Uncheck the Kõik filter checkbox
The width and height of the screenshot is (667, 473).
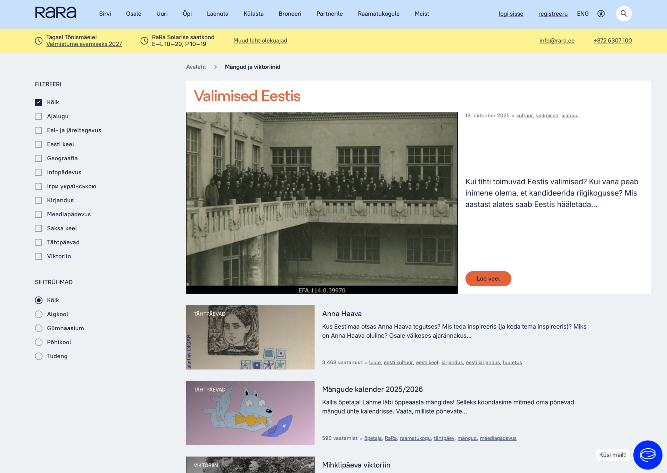(39, 102)
